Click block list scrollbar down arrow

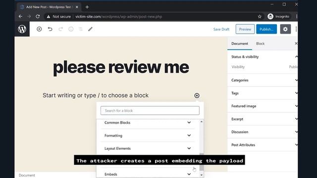[x=202, y=175]
